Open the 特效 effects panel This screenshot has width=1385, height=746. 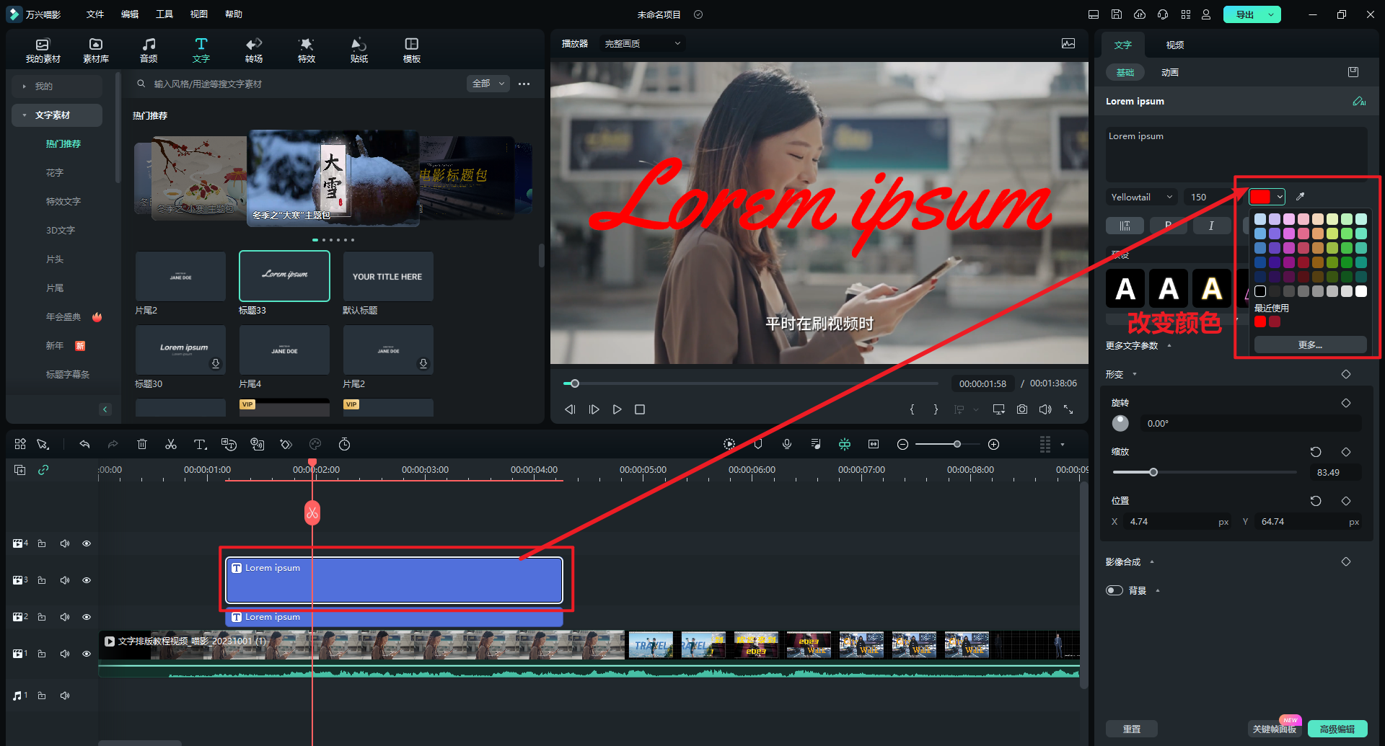pyautogui.click(x=307, y=50)
